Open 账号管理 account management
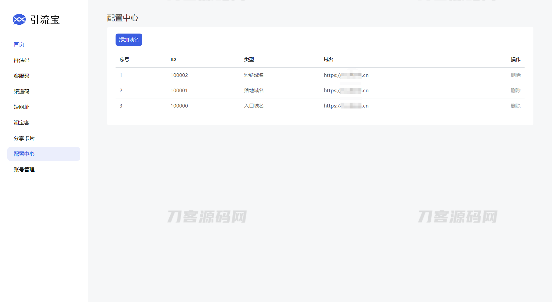This screenshot has height=302, width=552. click(24, 170)
